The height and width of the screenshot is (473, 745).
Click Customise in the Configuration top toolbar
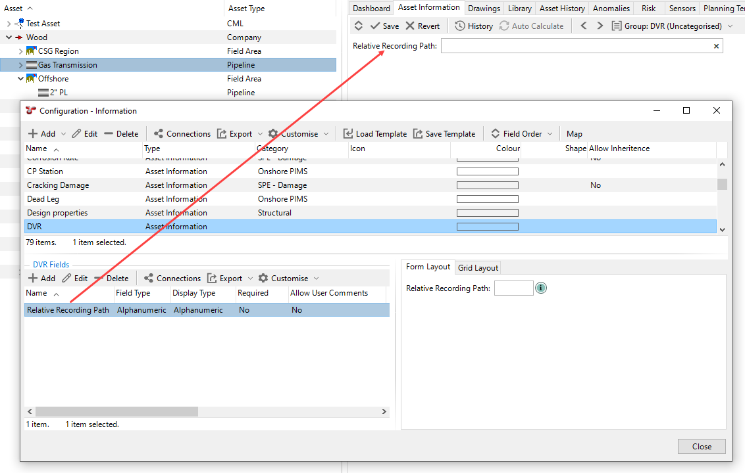[x=293, y=134]
